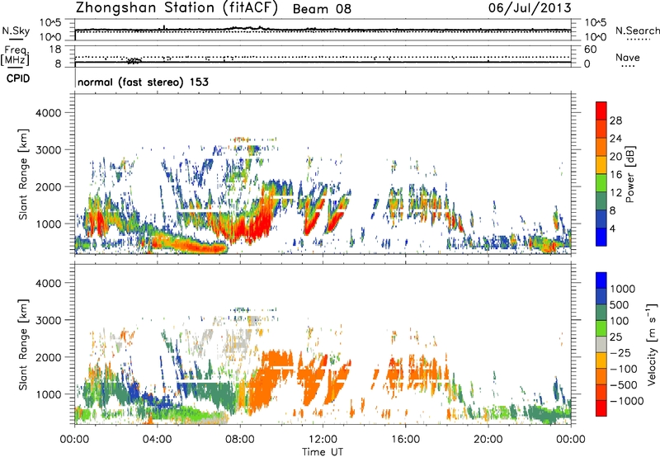Click the gray segment of velocity colorbar
The width and height of the screenshot is (660, 457).
[x=601, y=344]
